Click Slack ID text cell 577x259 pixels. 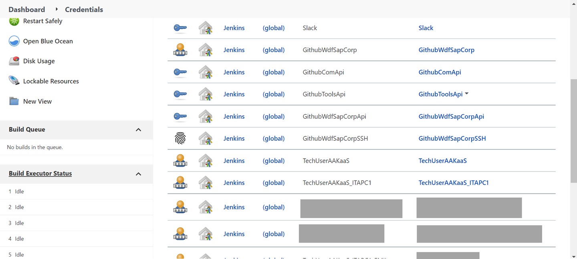[310, 28]
